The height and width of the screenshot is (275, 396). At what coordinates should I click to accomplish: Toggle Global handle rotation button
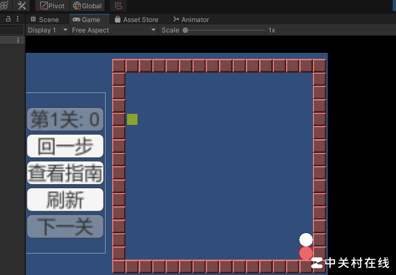87,5
